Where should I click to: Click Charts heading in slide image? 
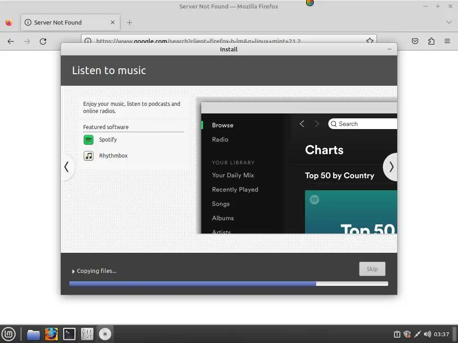324,150
